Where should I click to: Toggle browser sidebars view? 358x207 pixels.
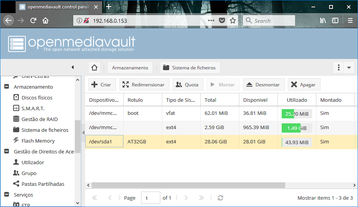tap(335, 20)
